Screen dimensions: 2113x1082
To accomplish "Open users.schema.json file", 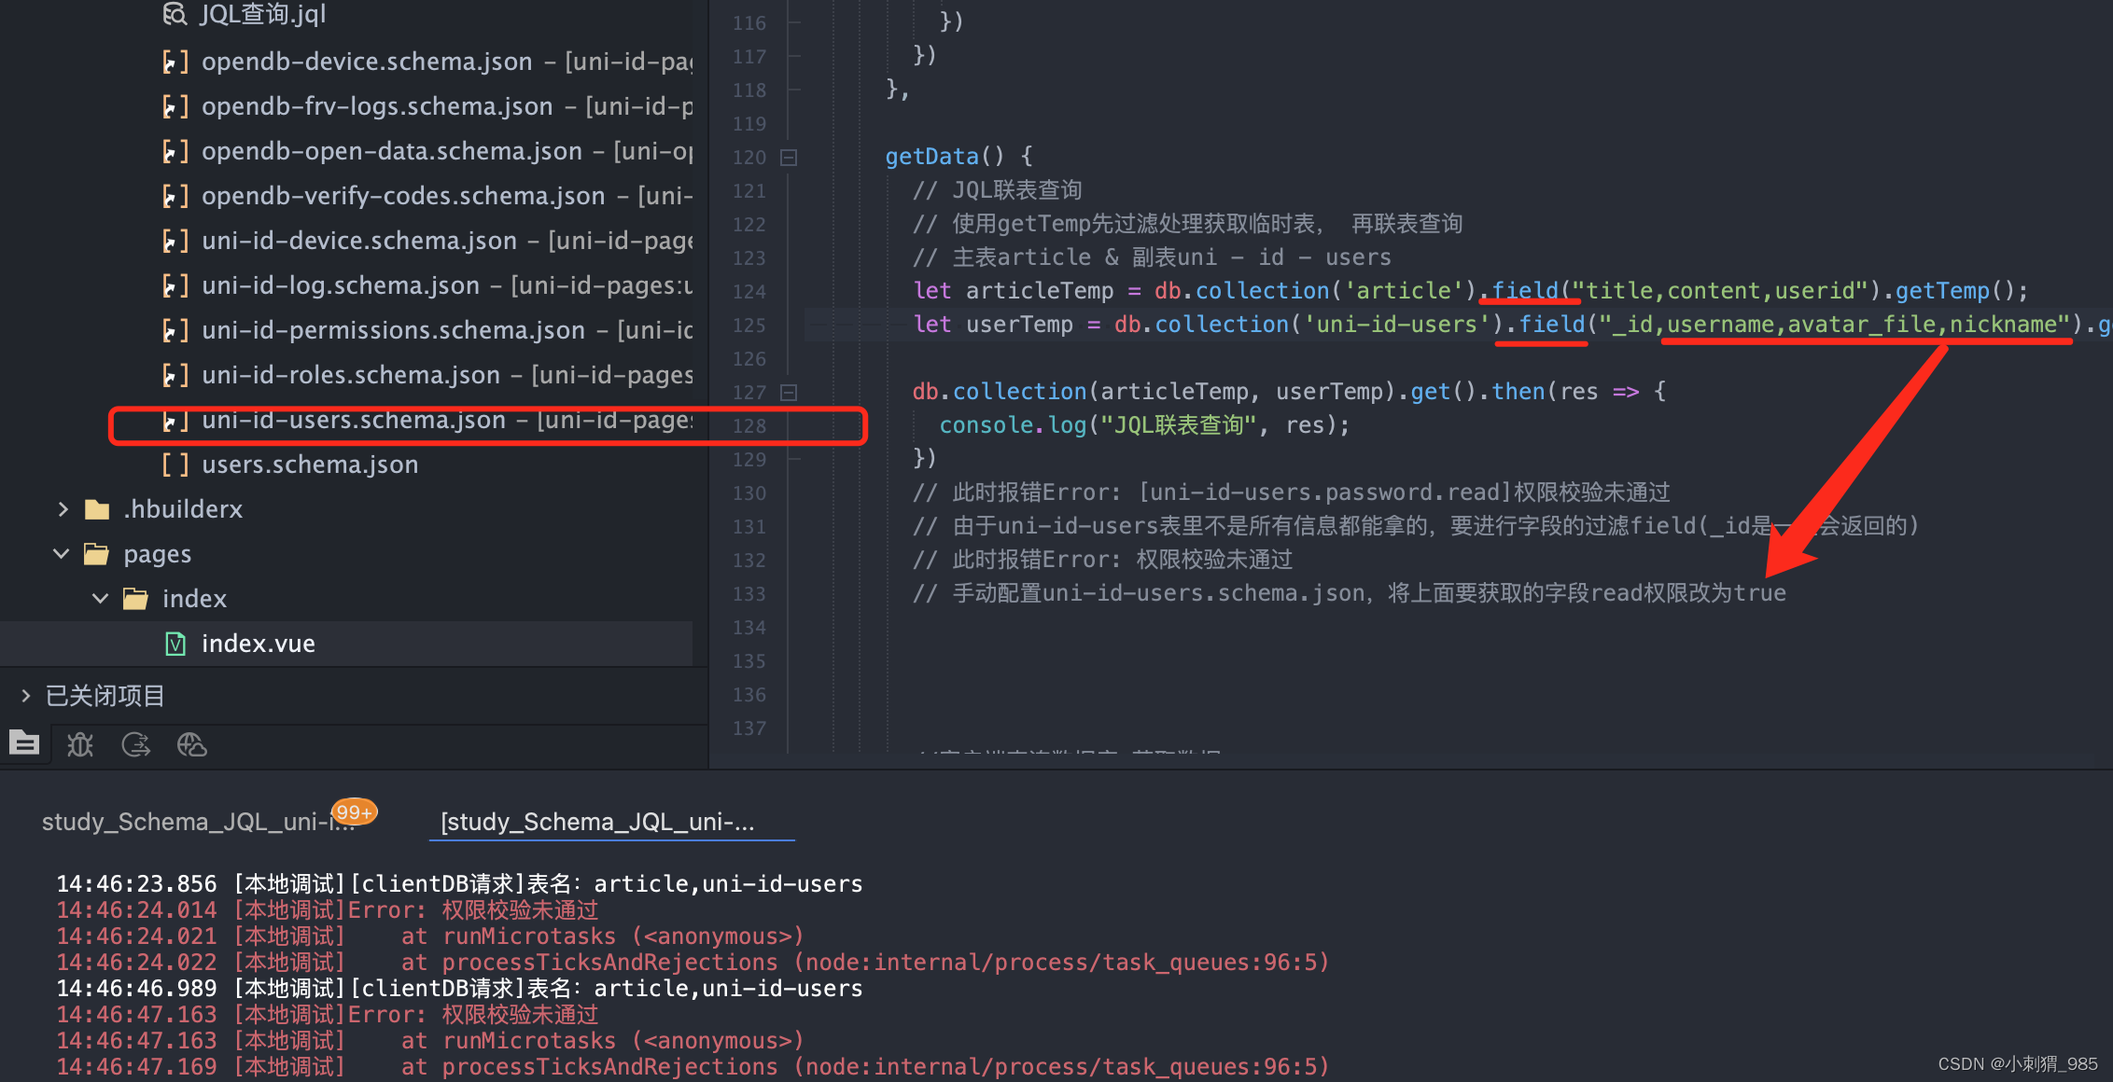I will 310,465.
